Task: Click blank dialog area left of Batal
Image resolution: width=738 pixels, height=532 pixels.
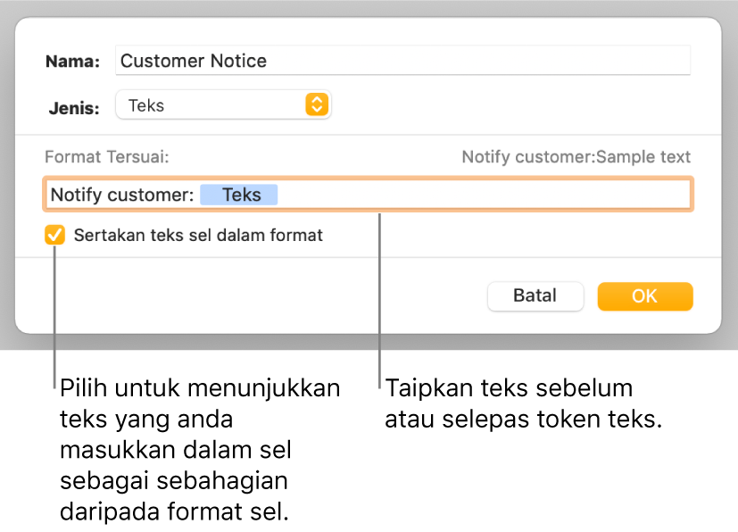Action: point(268,296)
